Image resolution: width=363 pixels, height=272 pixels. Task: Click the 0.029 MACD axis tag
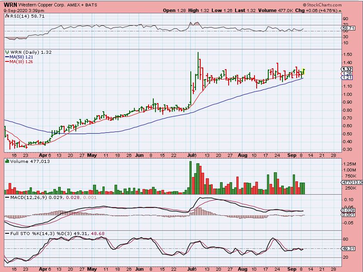[x=348, y=210]
